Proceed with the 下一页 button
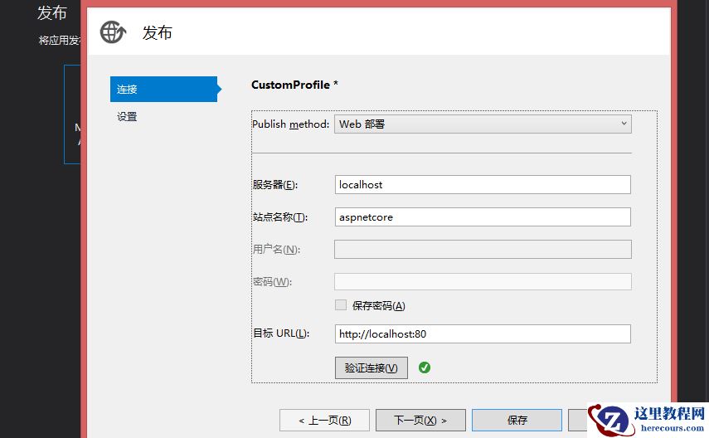This screenshot has width=709, height=438. (420, 420)
